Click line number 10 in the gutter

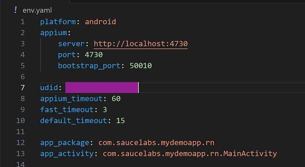point(20,121)
